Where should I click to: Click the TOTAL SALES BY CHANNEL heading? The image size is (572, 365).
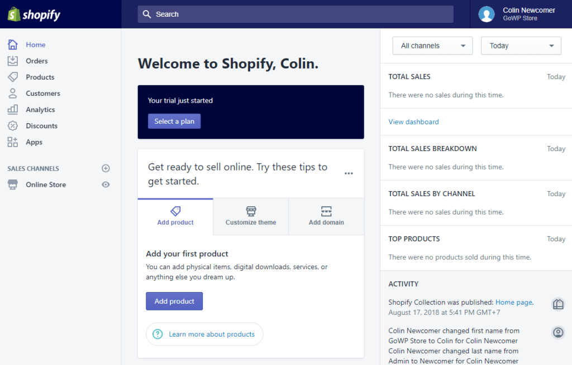tap(432, 193)
